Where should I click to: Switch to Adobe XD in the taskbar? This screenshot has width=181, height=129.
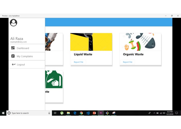(101, 113)
